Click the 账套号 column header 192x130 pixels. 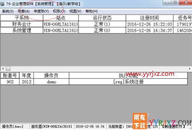click(10, 75)
